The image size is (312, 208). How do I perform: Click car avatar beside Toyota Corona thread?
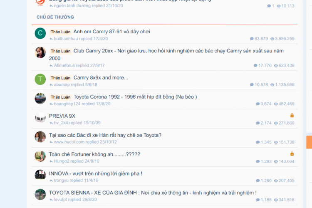click(40, 98)
